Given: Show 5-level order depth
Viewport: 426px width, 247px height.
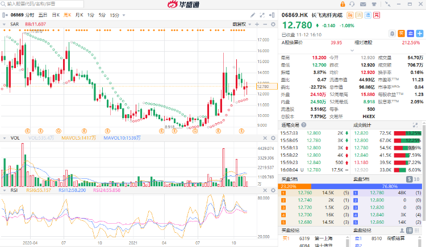Looking at the screenshot, I should (410, 179).
